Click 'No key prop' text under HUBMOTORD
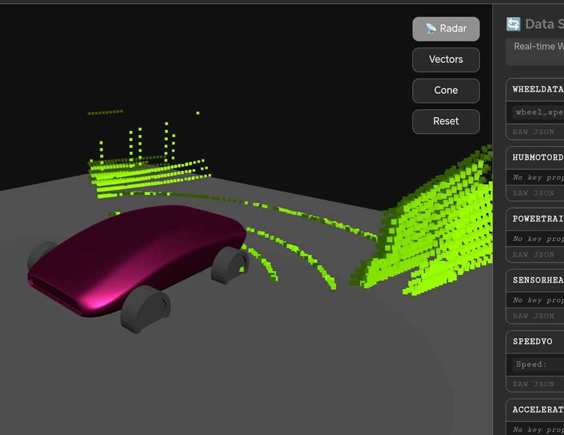Screen dimensions: 564x435 pos(538,178)
